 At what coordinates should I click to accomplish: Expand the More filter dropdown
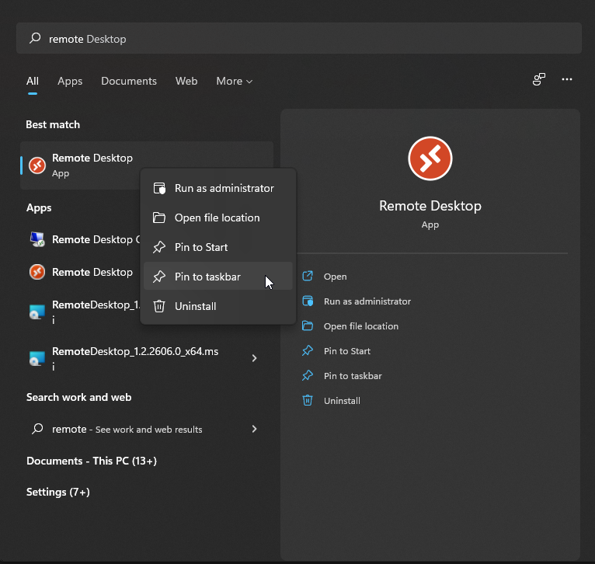(234, 81)
